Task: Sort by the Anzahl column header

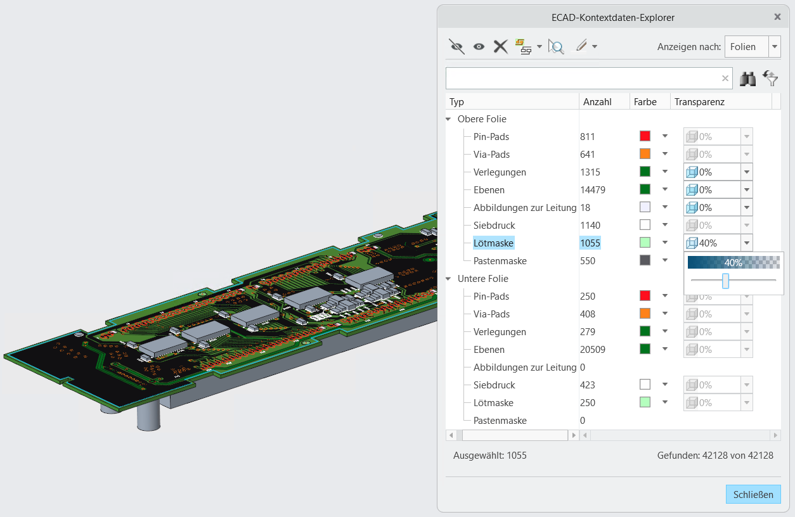Action: [604, 101]
